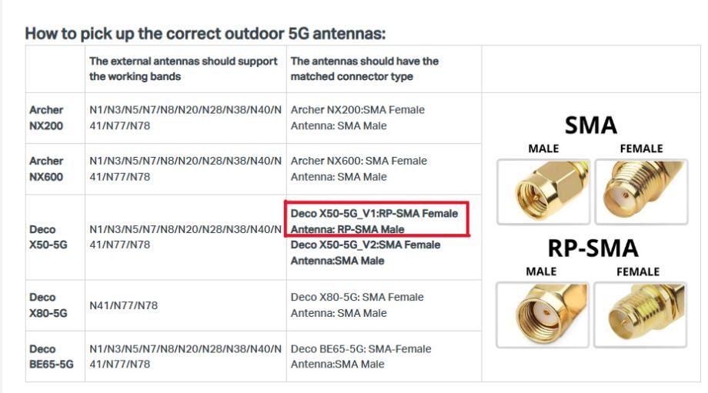Click the highlighted Deco X50-5G_V1 RP-SMA text
This screenshot has width=708, height=393.
click(x=374, y=221)
